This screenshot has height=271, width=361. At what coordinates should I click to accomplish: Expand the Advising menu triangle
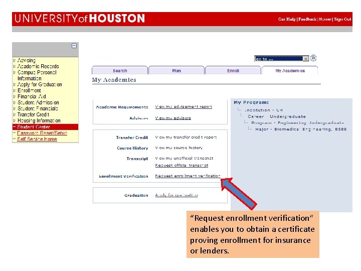coord(15,60)
